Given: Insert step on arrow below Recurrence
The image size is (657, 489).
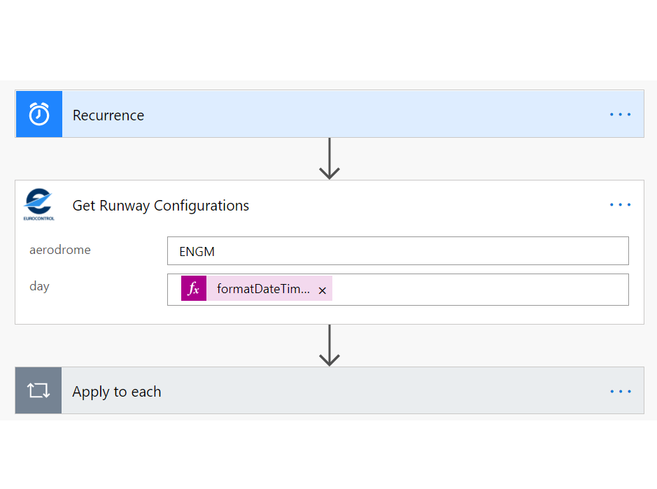Looking at the screenshot, I should 329,159.
